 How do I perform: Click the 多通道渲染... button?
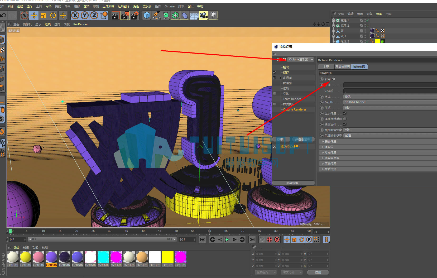(x=303, y=139)
